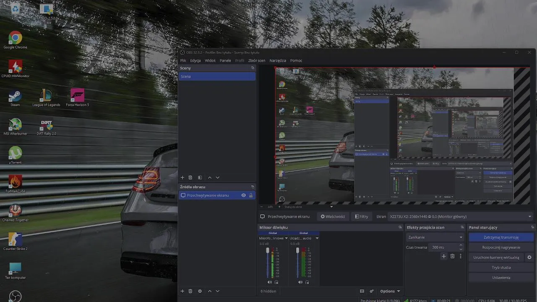Undock the Efekty przejścia scen panel

462,227
